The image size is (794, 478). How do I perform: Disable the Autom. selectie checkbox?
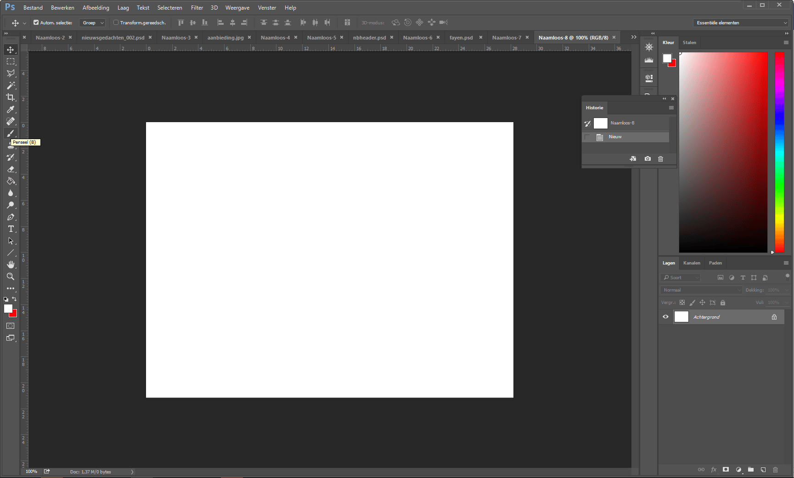35,22
